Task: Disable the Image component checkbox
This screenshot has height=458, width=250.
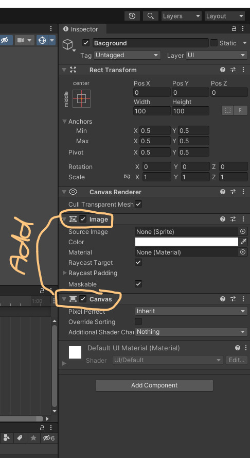Action: point(83,219)
